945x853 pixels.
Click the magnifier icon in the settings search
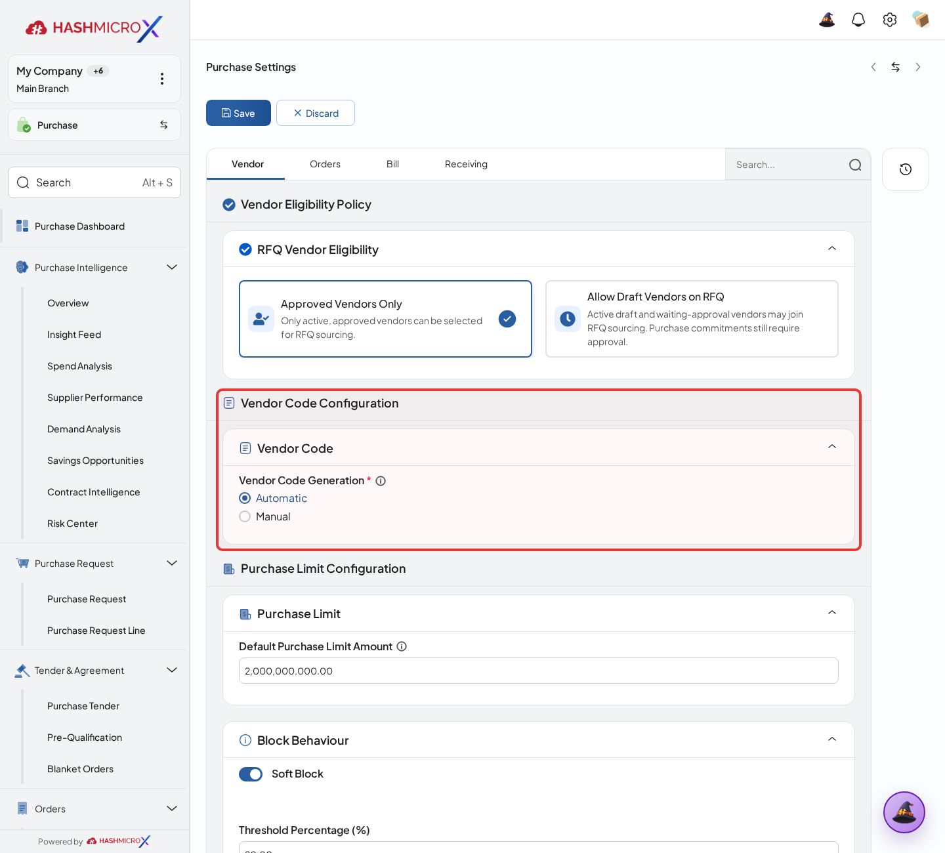(x=855, y=165)
